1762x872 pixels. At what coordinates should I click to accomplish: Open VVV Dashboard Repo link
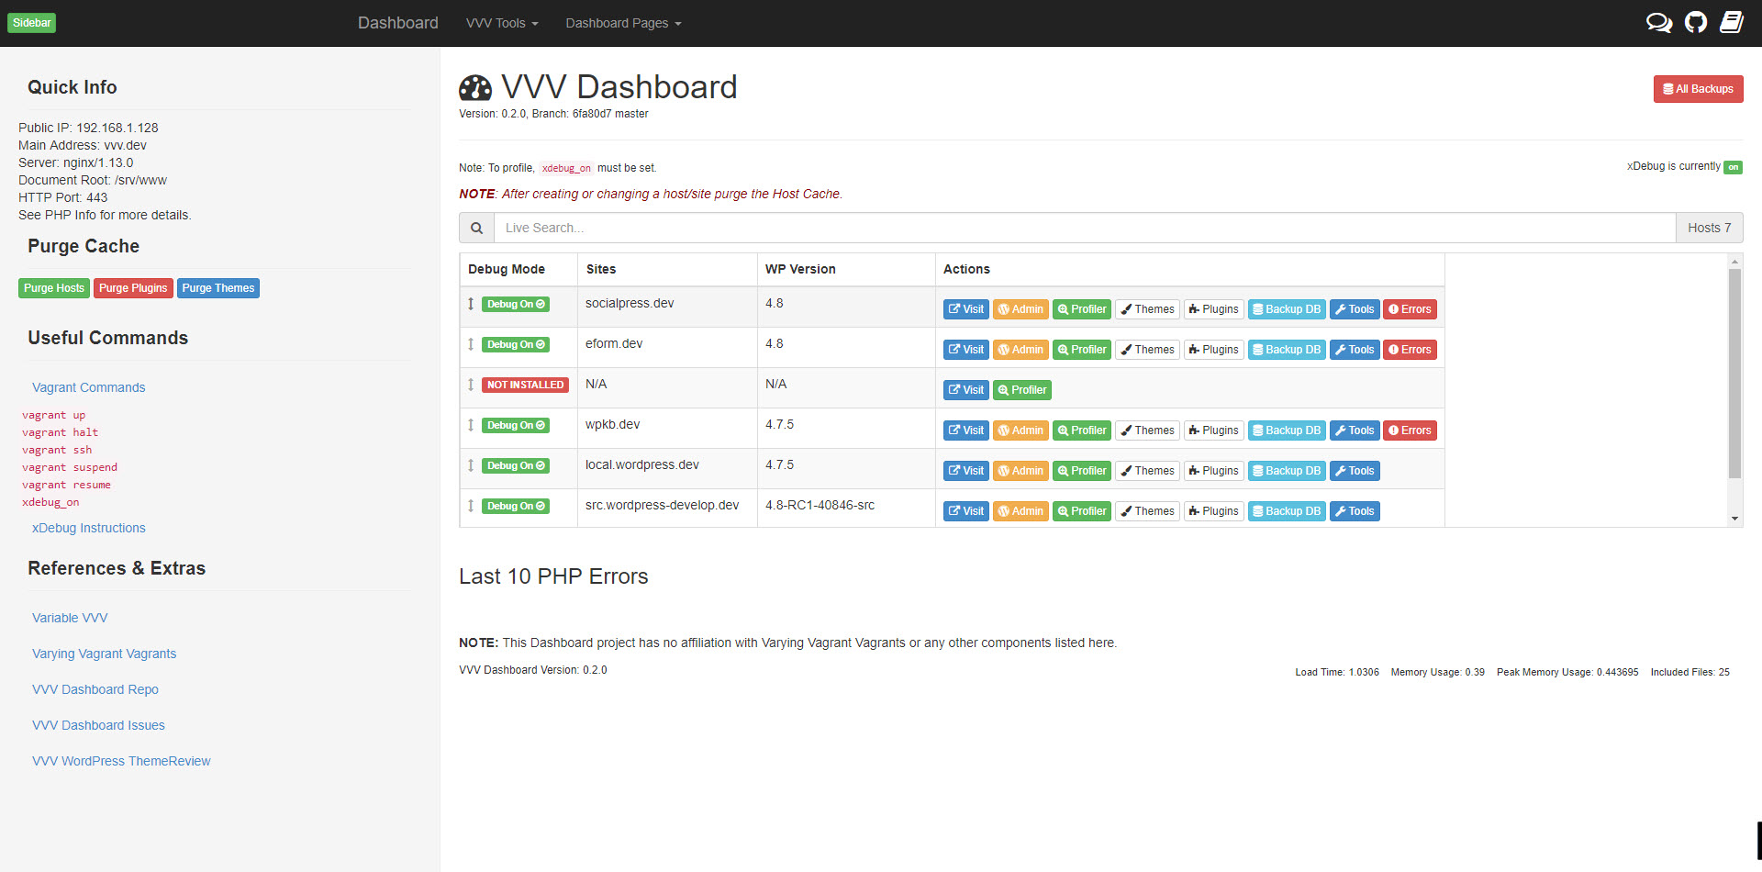(x=95, y=689)
